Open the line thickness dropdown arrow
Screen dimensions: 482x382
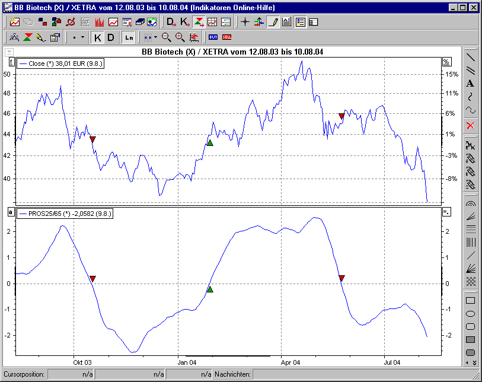coord(81,37)
